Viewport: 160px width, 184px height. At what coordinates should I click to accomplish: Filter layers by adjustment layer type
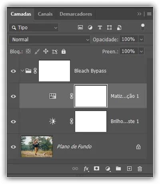(90, 28)
